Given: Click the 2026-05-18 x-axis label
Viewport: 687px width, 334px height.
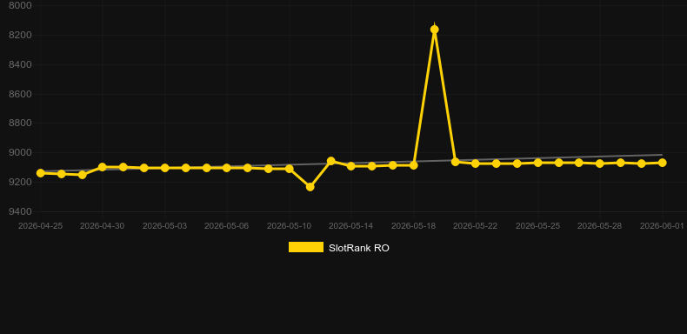Looking at the screenshot, I should (x=414, y=226).
